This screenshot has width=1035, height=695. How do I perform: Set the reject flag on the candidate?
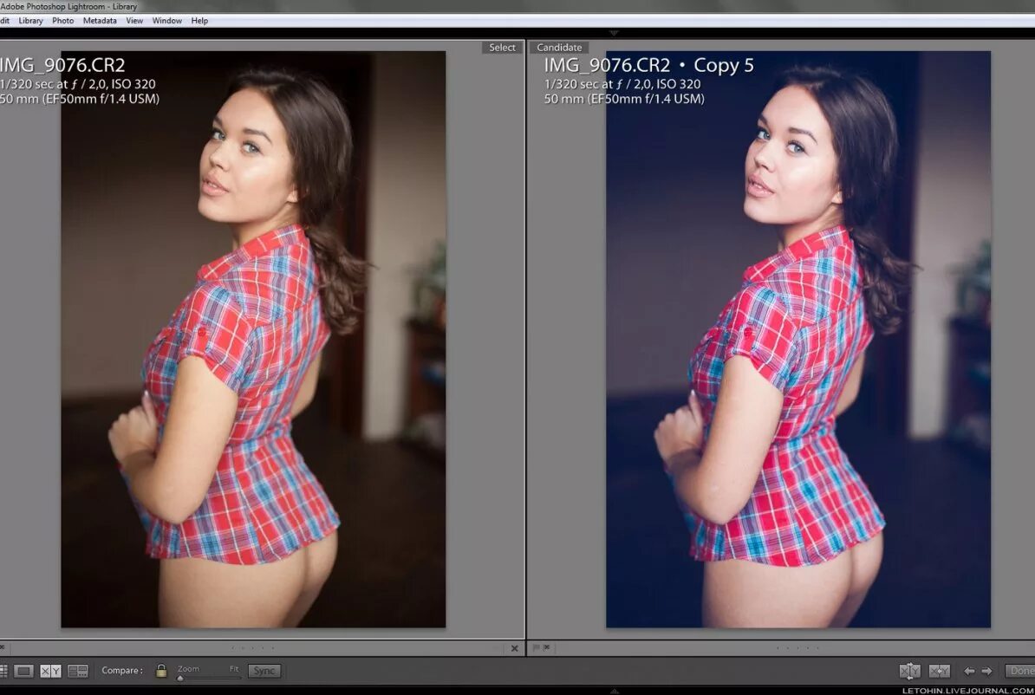point(546,647)
